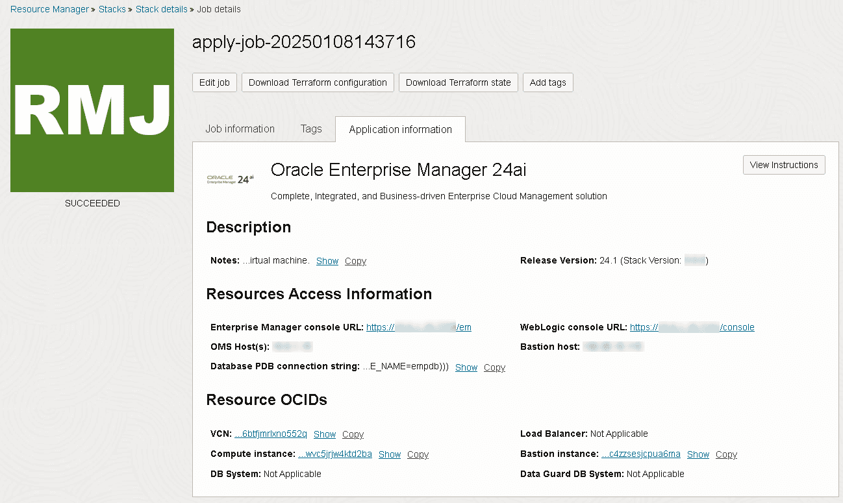Click the Description section heading

point(249,227)
